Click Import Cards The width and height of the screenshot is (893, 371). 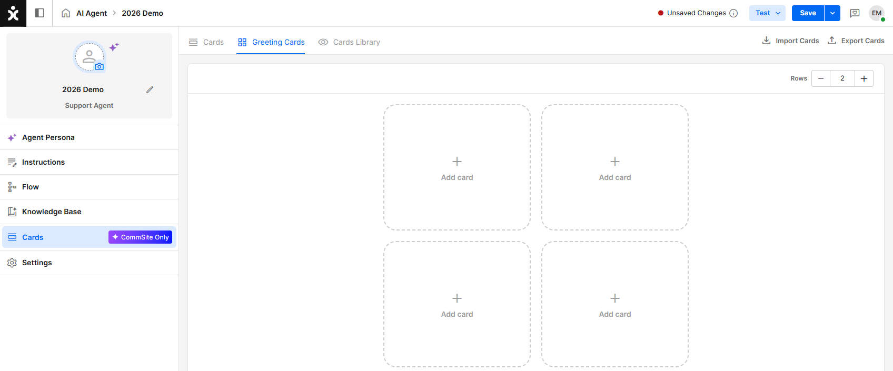791,41
